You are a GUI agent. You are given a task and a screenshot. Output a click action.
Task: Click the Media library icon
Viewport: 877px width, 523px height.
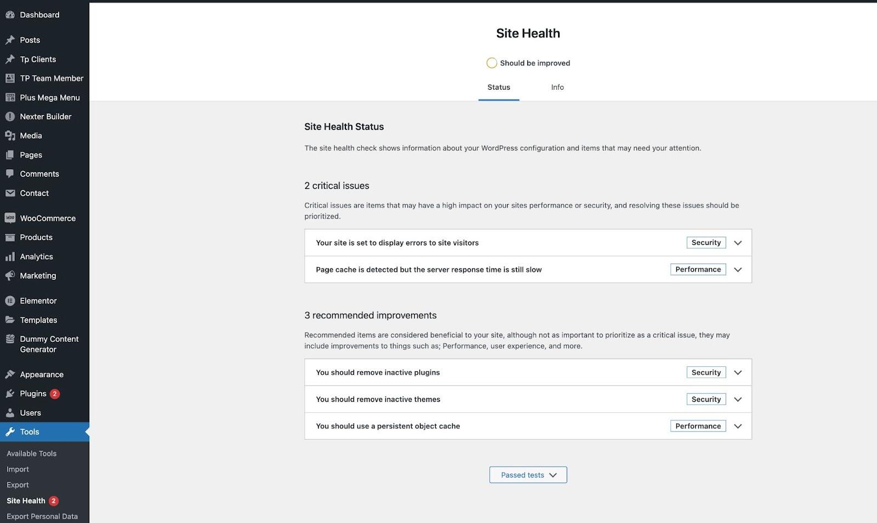point(10,136)
